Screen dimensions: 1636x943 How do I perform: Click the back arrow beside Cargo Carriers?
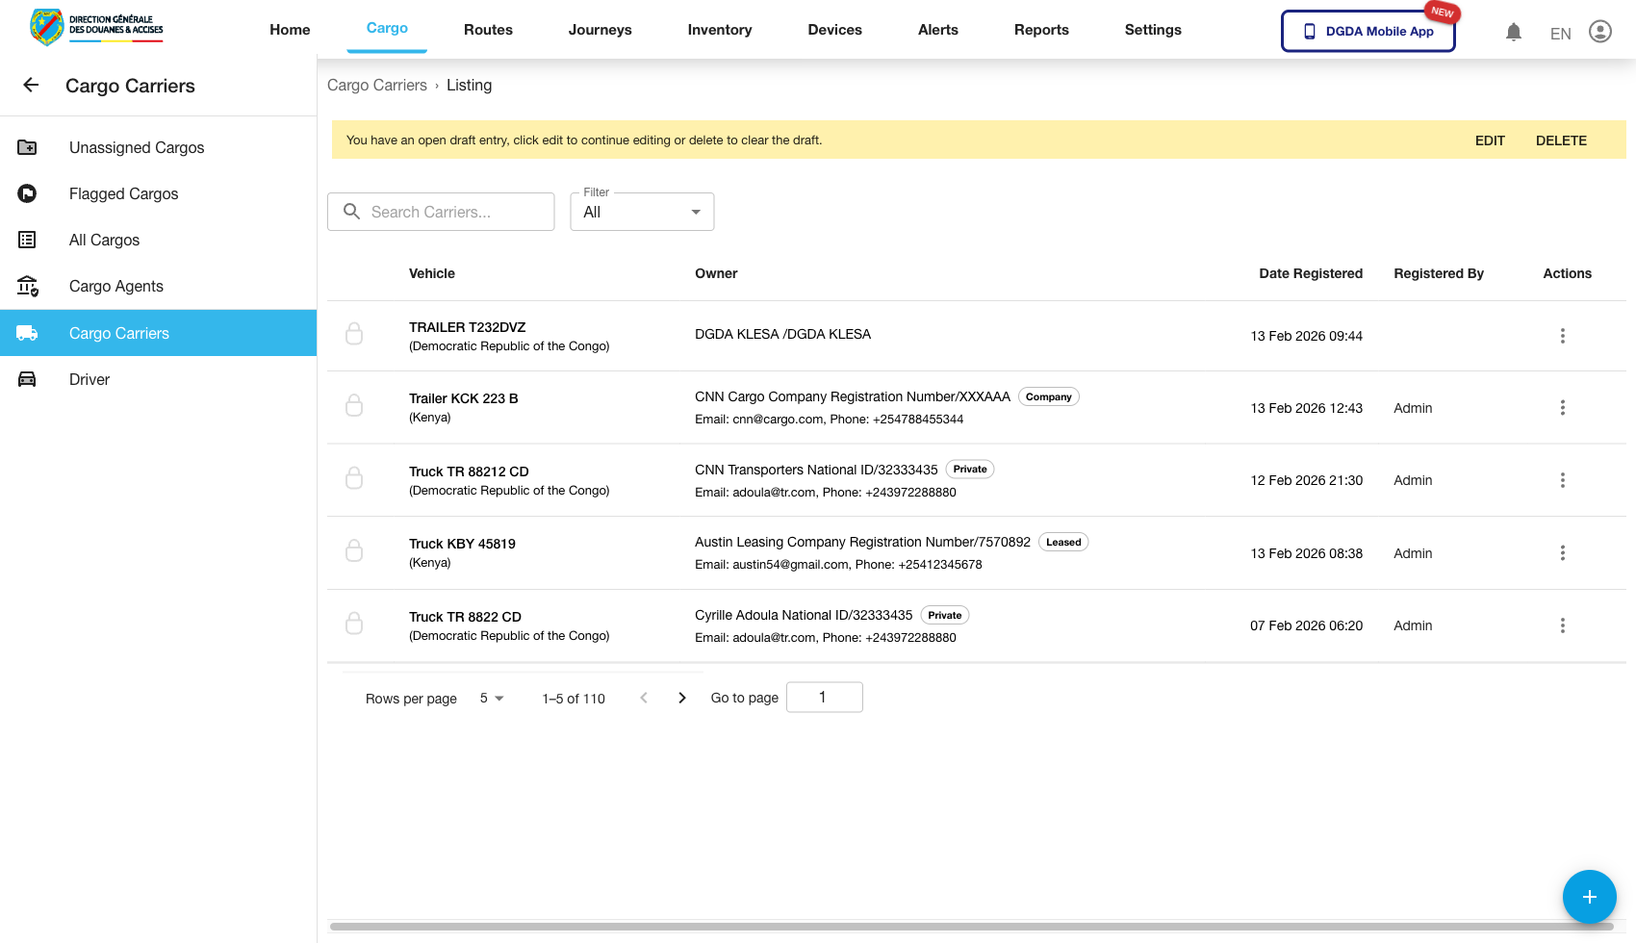point(31,86)
